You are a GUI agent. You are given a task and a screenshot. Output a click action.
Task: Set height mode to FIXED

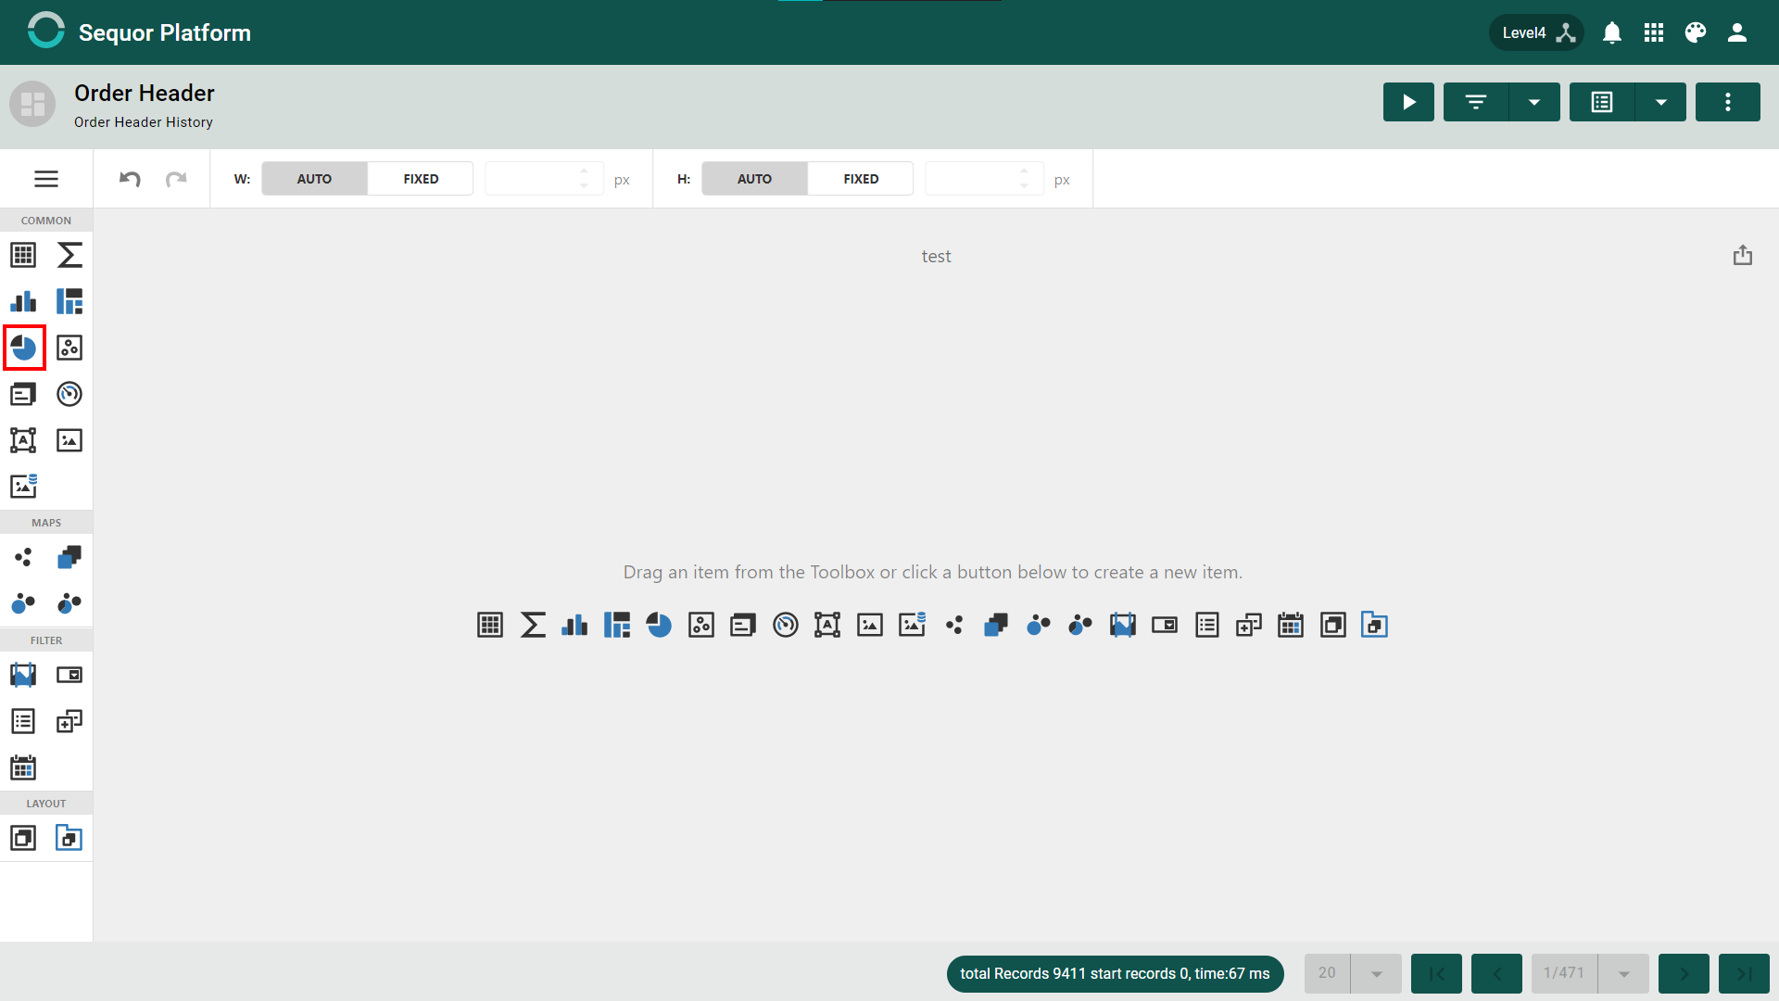[861, 179]
